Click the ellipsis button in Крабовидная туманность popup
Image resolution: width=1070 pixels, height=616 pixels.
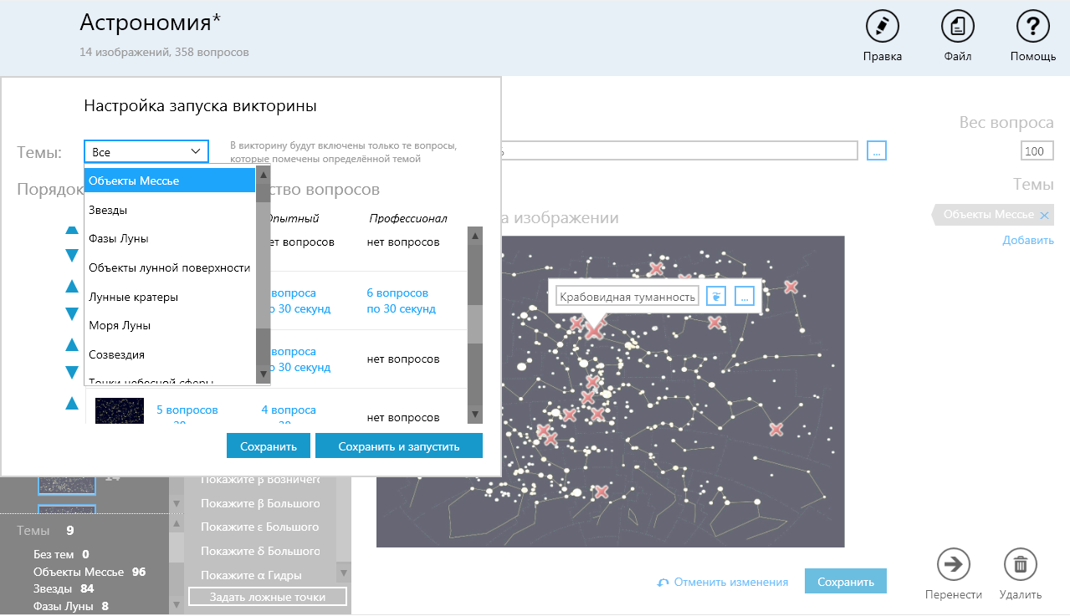[745, 297]
